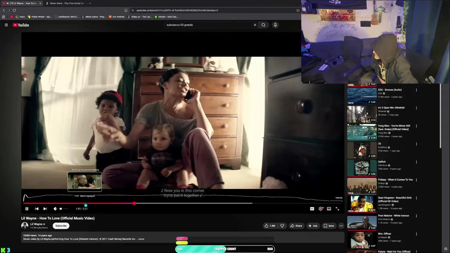Open player settings gear
The width and height of the screenshot is (450, 253).
tap(321, 209)
